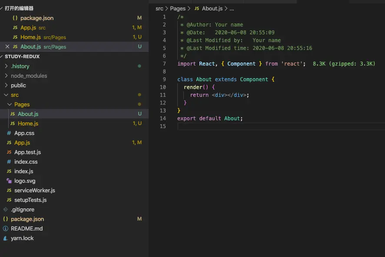Click JS icon of About.js in open editors

15,46
